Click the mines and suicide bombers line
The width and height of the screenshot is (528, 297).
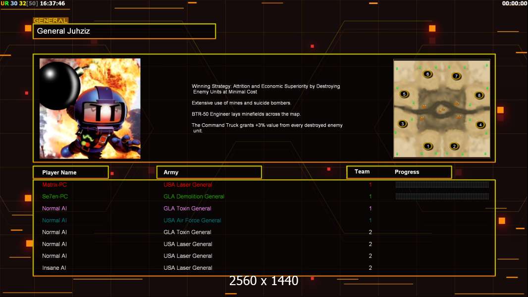[x=241, y=103]
